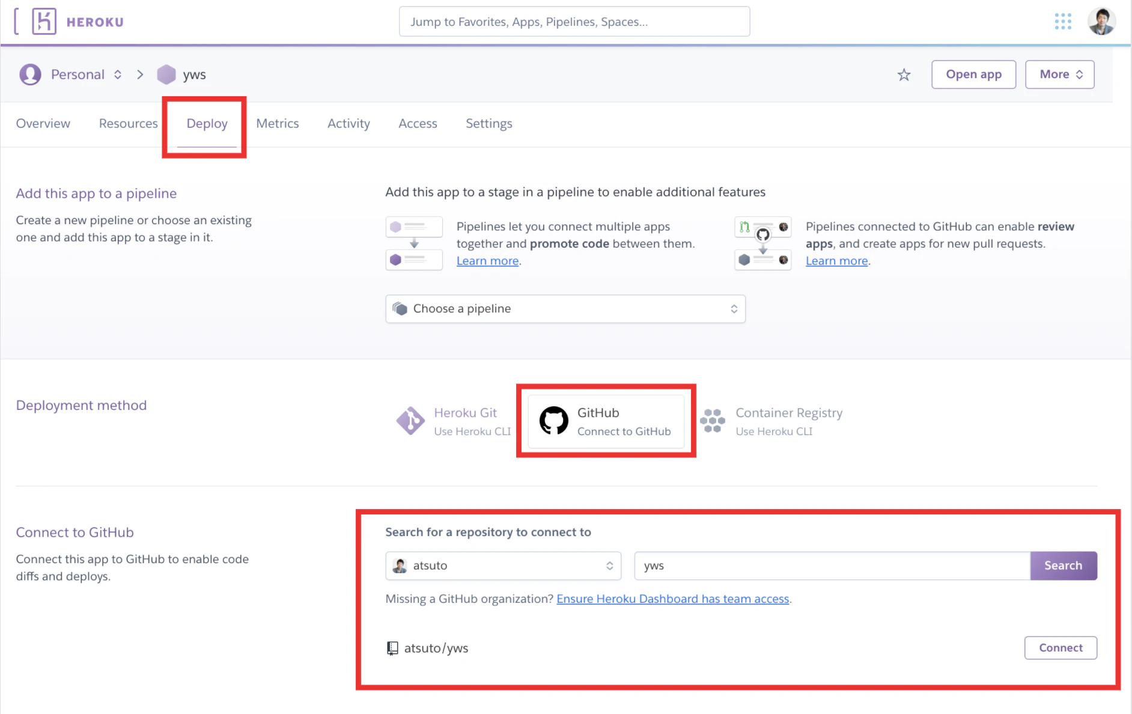Open the user avatar account menu
Screen dimensions: 1132x714
[x=1101, y=22]
